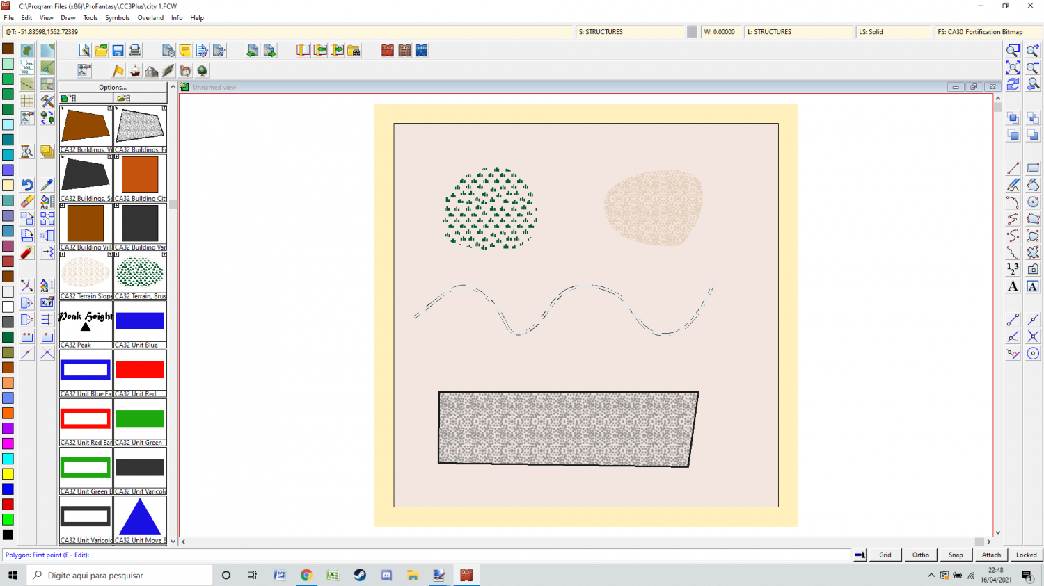Click the Windows Start button
1044x586 pixels.
(x=13, y=575)
